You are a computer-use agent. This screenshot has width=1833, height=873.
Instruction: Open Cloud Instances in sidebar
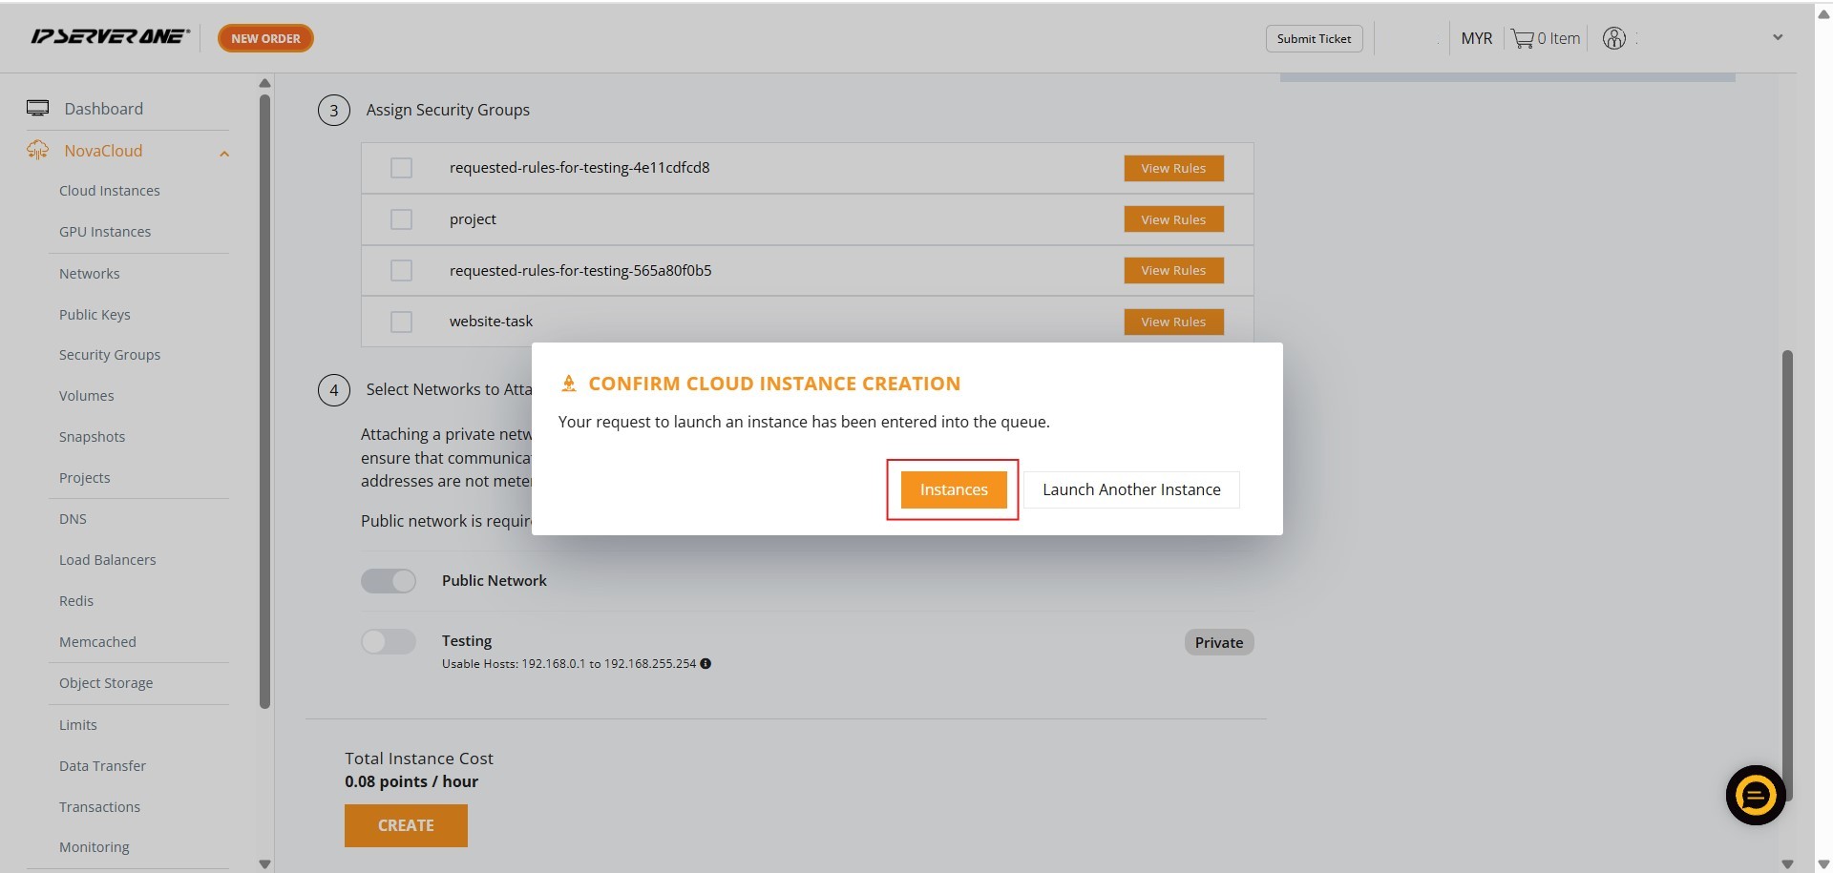click(x=109, y=191)
